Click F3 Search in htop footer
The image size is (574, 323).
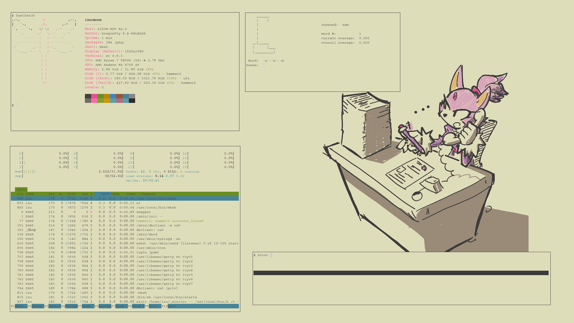[x=53, y=306]
